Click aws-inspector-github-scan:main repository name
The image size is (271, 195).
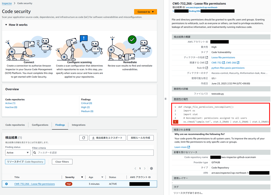[x=238, y=157]
